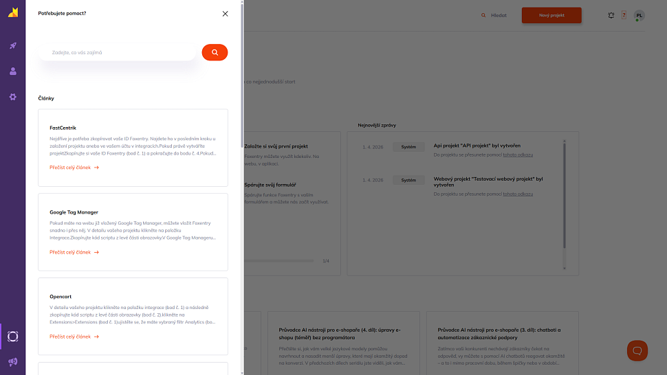Read the full Google Tag Manager article
The width and height of the screenshot is (667, 375).
click(74, 252)
